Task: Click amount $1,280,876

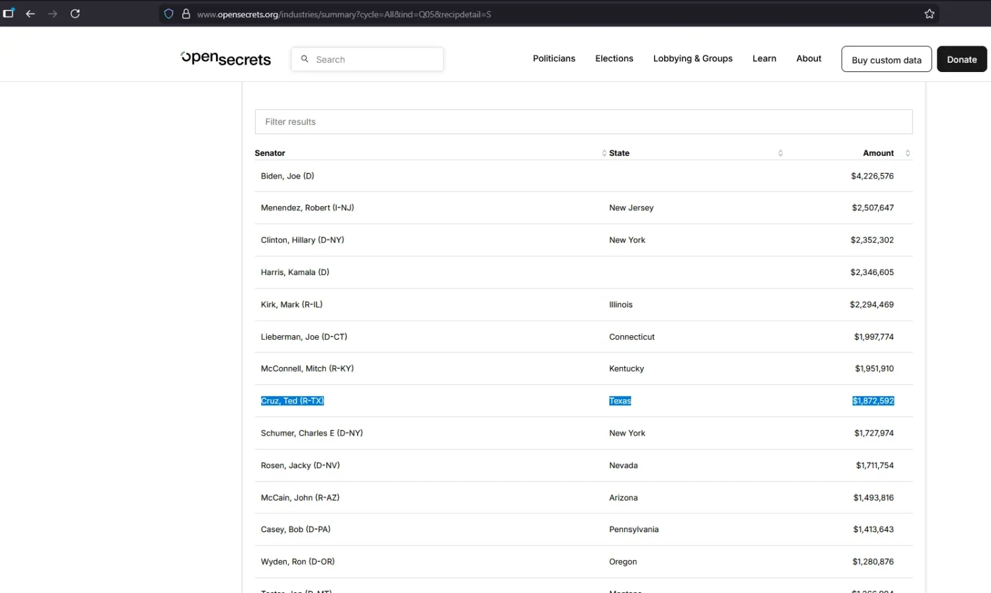Action: click(x=873, y=562)
